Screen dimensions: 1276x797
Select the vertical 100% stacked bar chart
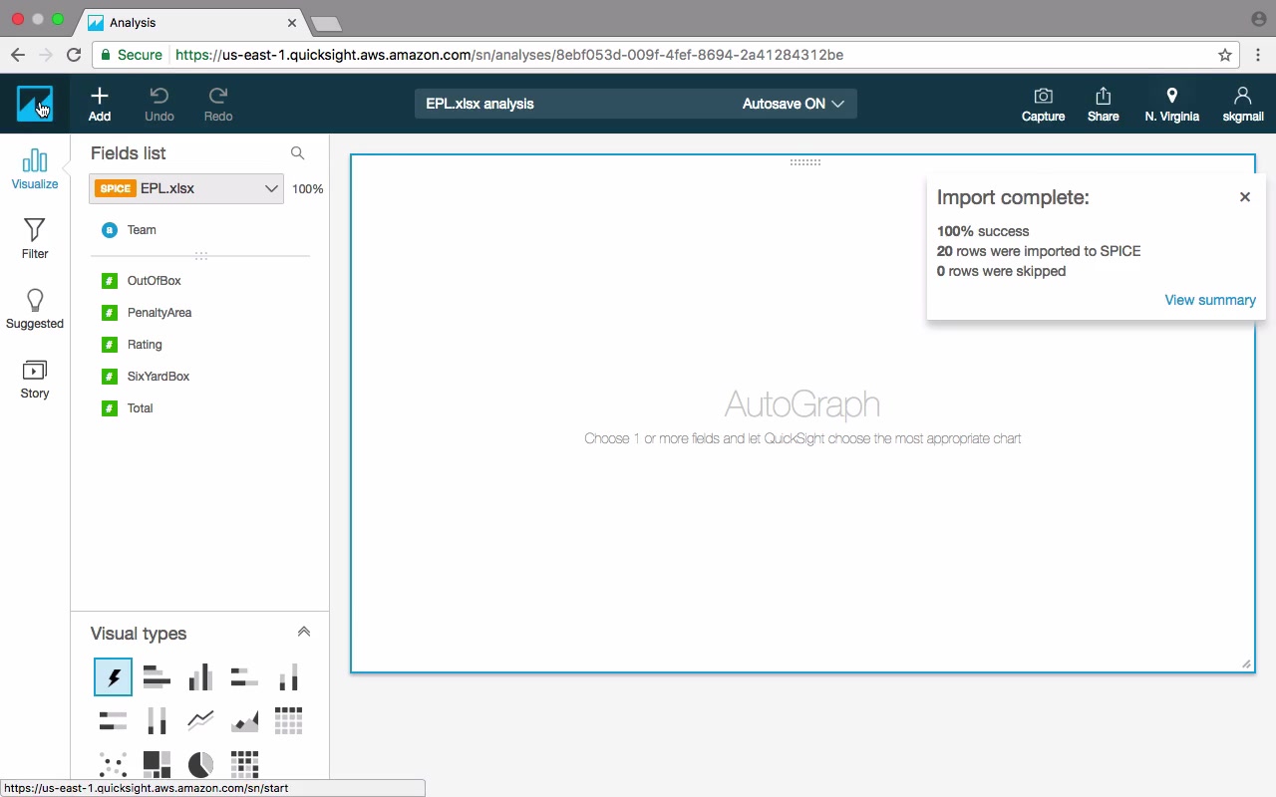[157, 720]
